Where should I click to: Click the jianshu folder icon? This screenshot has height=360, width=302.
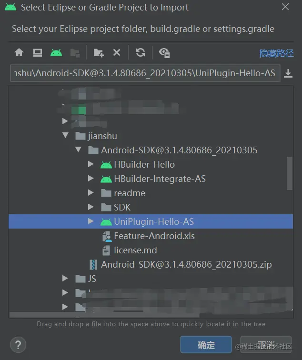[x=81, y=136]
